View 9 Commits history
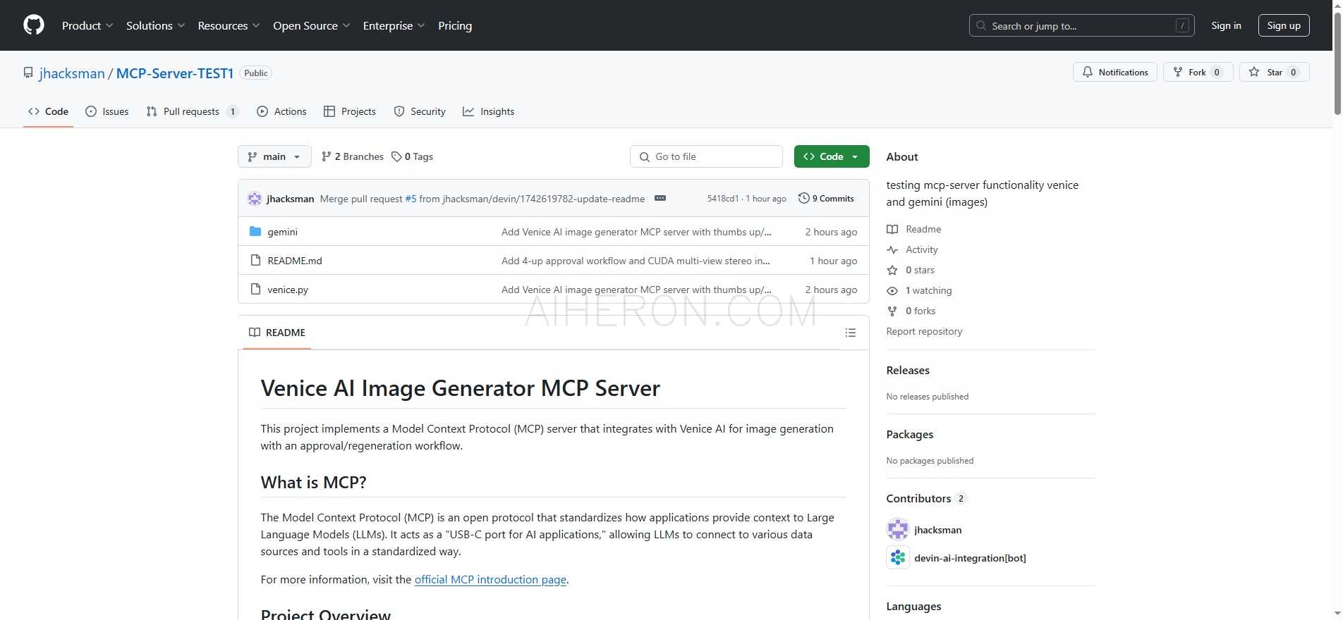This screenshot has height=620, width=1343. (826, 199)
